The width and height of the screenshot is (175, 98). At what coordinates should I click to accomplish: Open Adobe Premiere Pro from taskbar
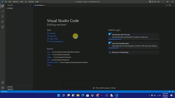pos(102,96)
